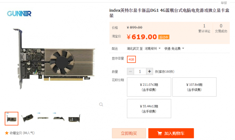Click the 举报 report link

(x=224, y=3)
